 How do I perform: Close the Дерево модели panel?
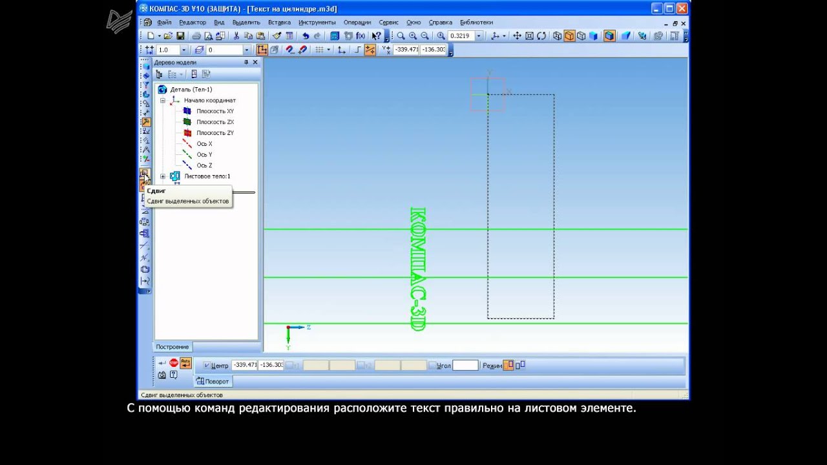point(255,62)
